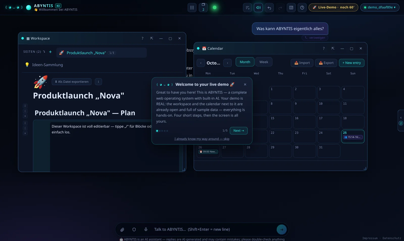
Task: Open the app grid launcher
Action: coord(192,8)
